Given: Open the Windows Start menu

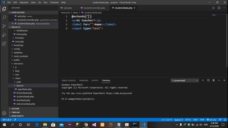Looking at the screenshot, I should point(4,125).
